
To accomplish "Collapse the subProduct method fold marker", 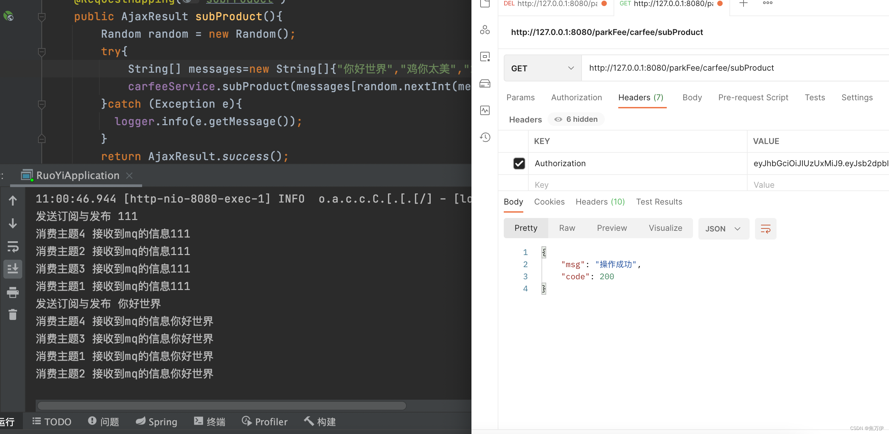I will point(42,16).
